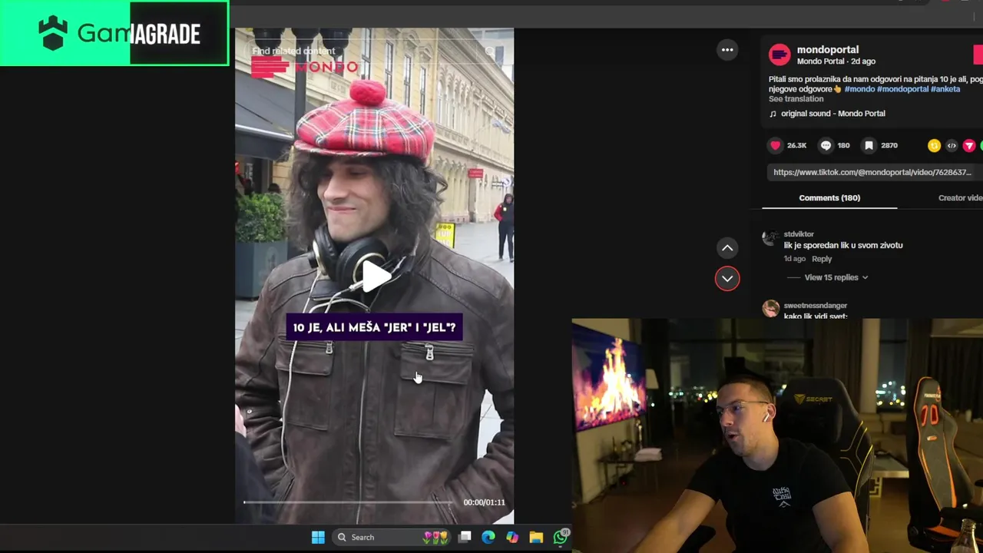Click the yellow repost share icon
The height and width of the screenshot is (553, 983).
[x=934, y=146]
